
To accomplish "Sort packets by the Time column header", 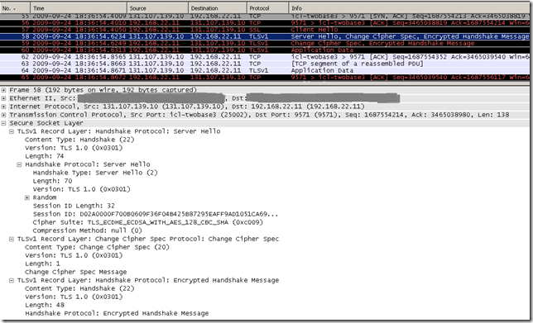I will coord(79,8).
